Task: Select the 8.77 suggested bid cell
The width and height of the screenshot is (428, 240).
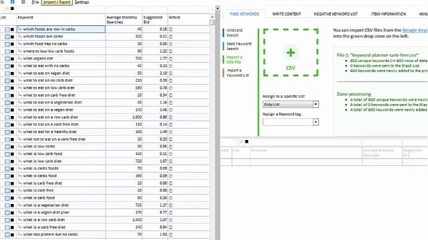Action: pos(154,213)
